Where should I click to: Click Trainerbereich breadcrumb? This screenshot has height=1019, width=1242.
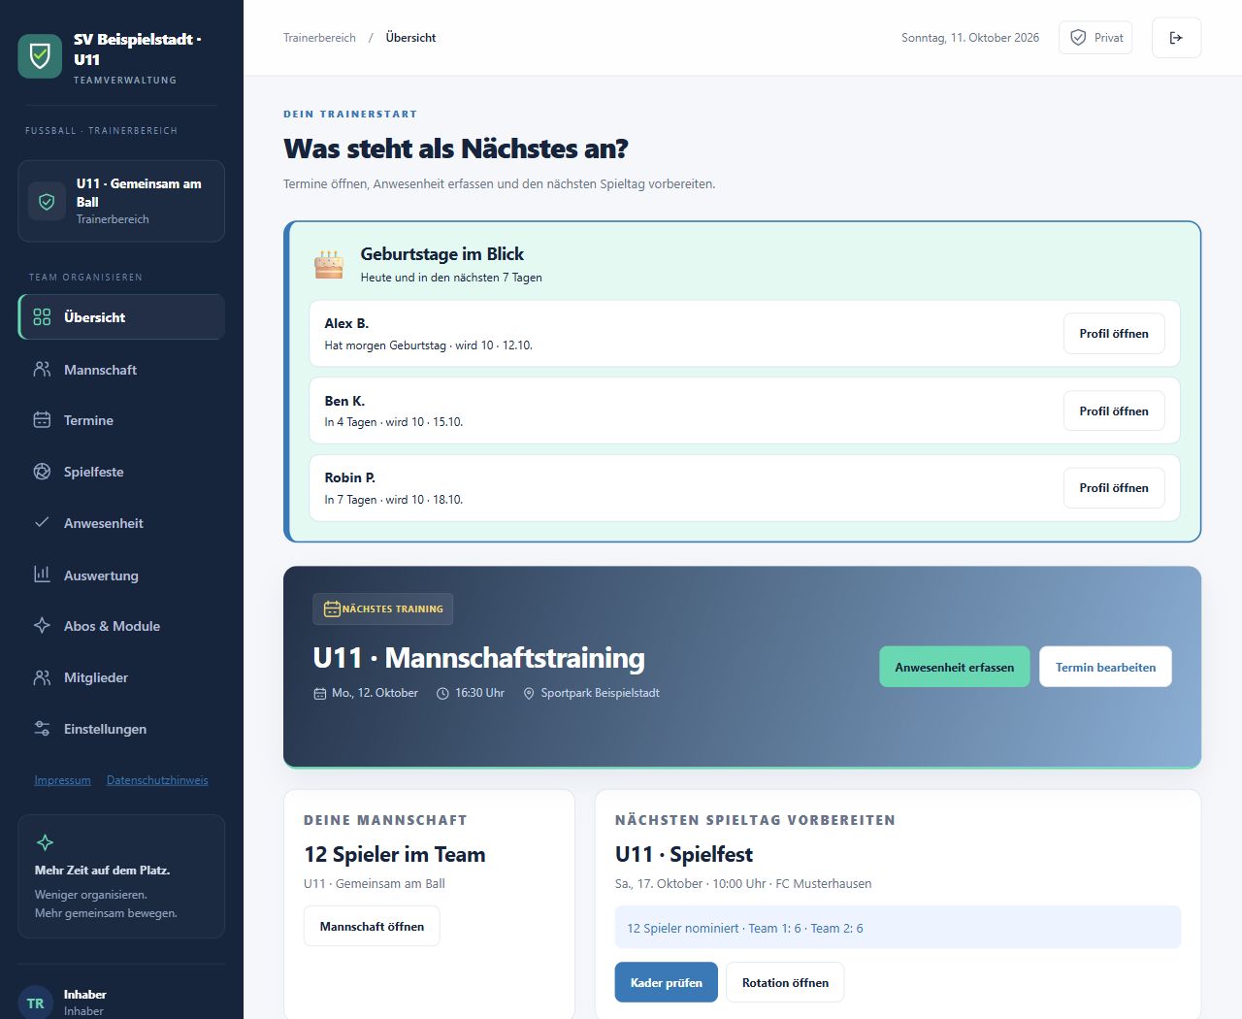[x=319, y=38]
